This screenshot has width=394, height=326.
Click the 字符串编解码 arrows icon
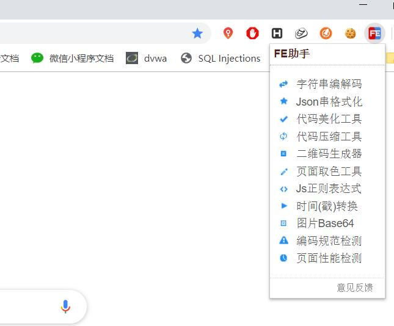[283, 84]
